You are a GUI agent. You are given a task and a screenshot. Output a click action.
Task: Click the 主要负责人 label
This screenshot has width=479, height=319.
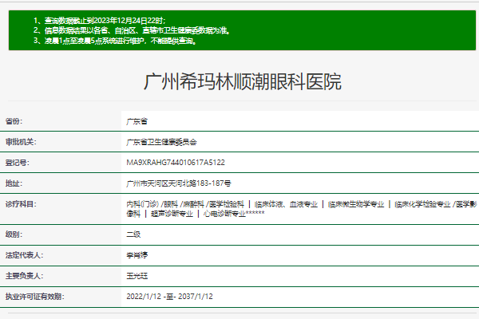click(24, 276)
